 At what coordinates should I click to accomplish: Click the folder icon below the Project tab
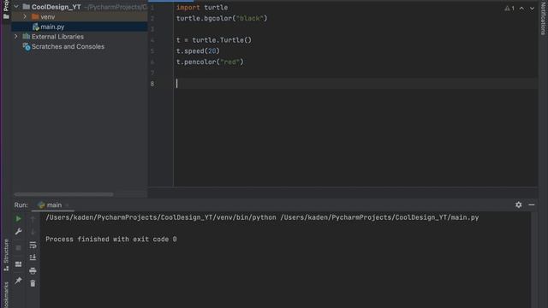6,16
